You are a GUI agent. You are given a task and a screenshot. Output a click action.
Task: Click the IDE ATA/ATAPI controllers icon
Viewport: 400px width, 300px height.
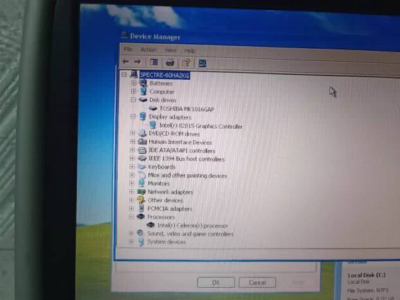click(x=142, y=150)
